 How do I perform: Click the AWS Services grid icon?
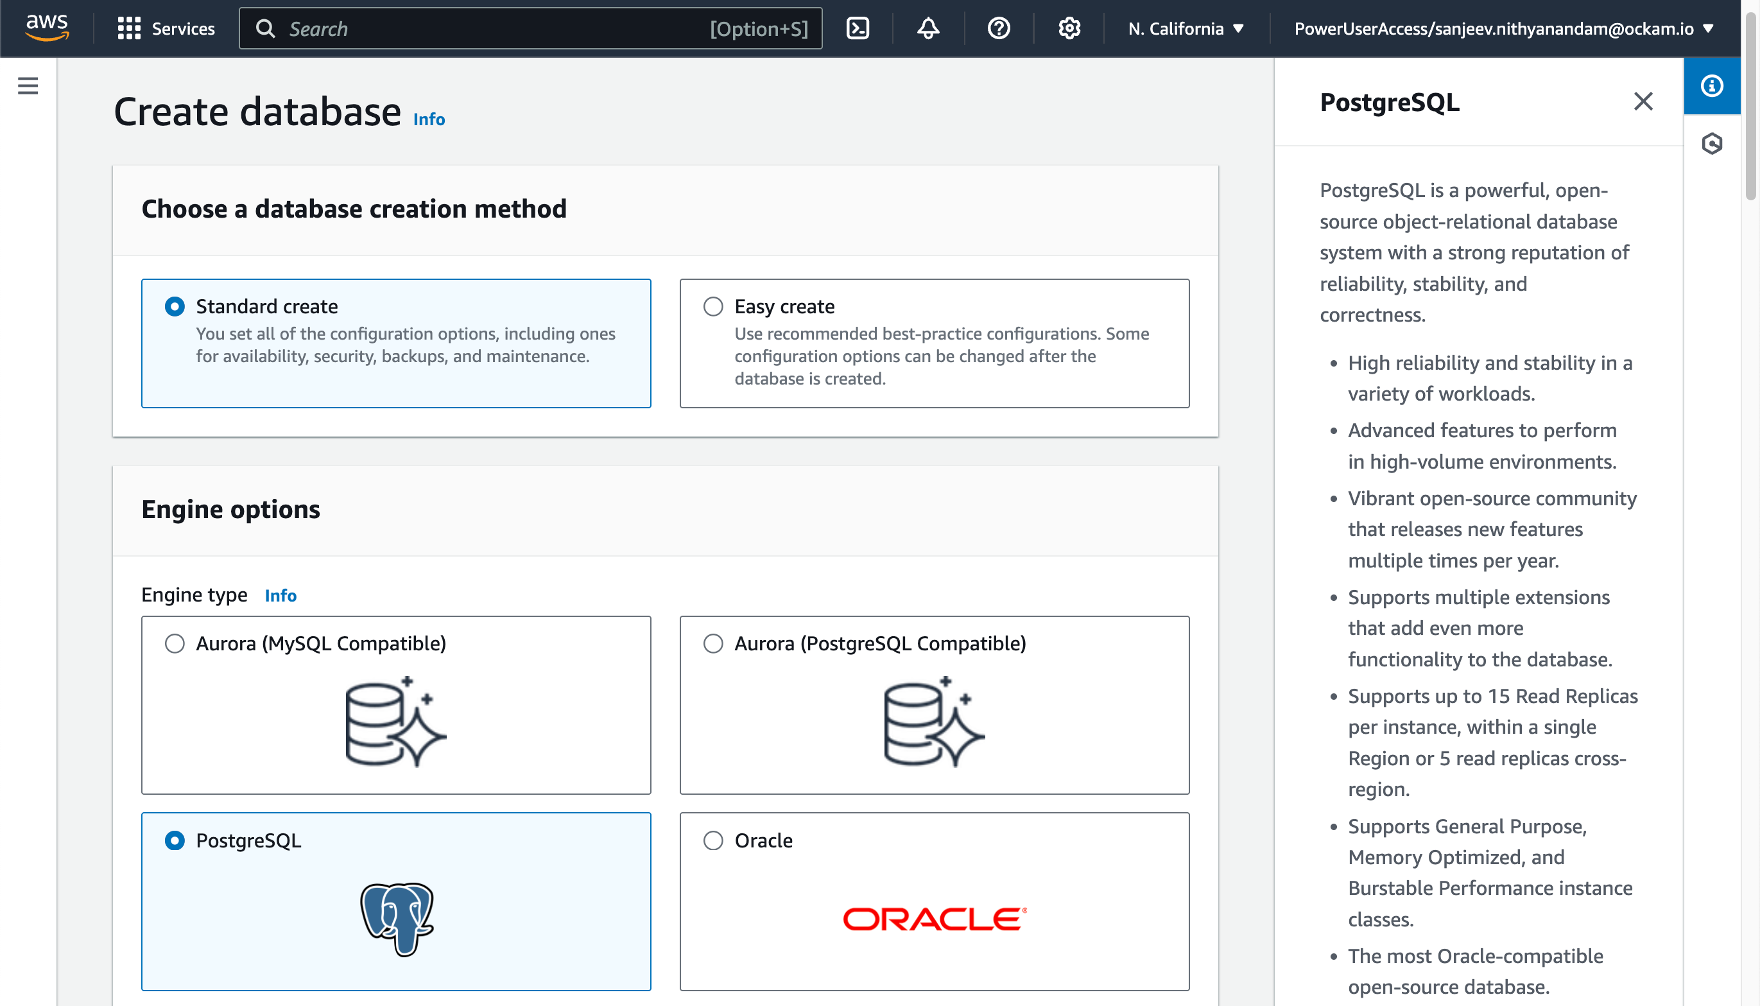[127, 28]
